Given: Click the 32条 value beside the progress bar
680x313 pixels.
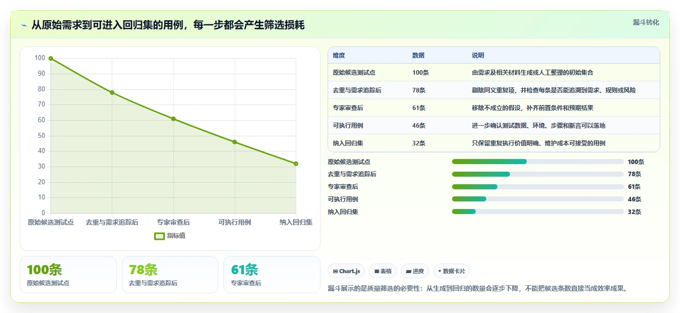Looking at the screenshot, I should [x=634, y=212].
